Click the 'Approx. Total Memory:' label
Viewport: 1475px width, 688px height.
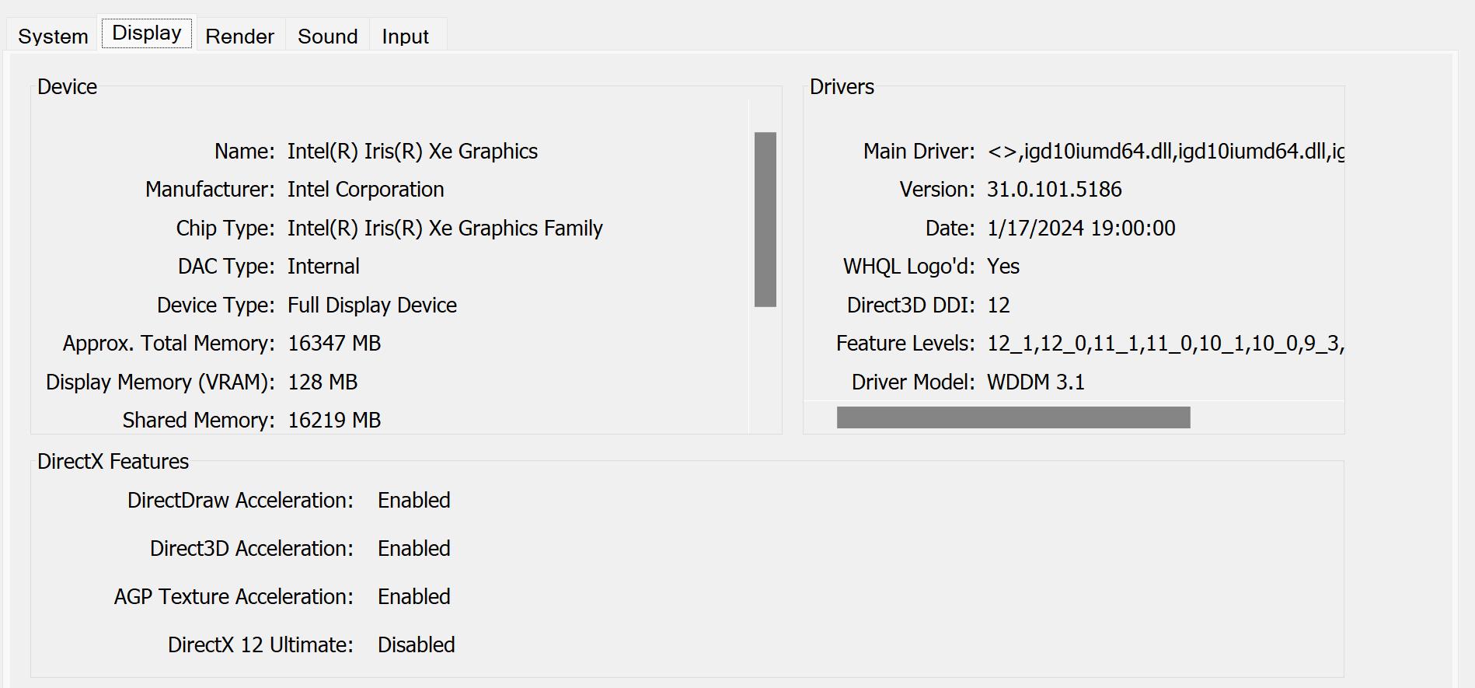[169, 343]
